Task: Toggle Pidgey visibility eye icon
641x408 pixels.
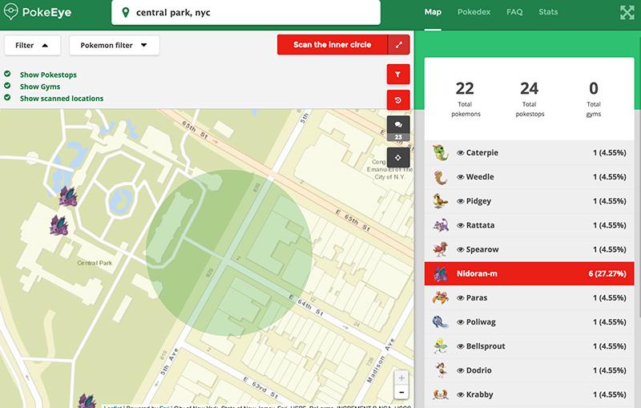Action: [460, 201]
